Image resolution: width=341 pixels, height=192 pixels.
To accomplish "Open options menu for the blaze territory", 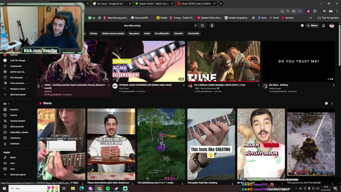I will (334, 85).
